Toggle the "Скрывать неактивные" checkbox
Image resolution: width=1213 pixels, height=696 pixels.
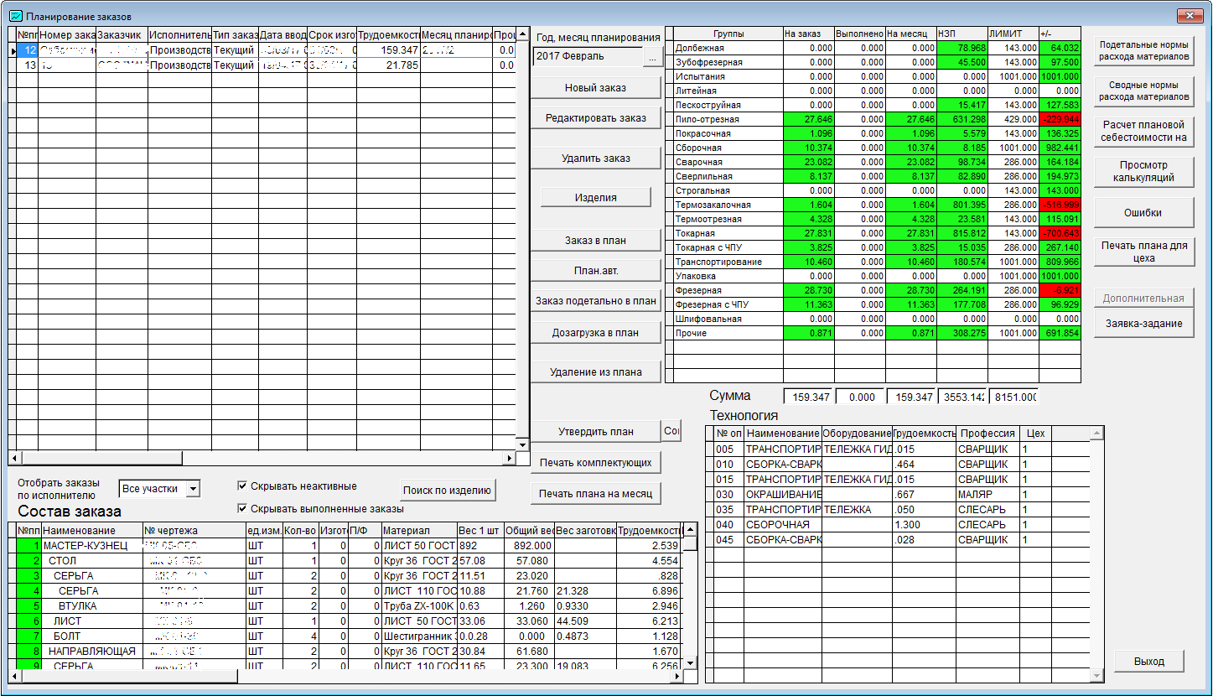click(x=242, y=486)
